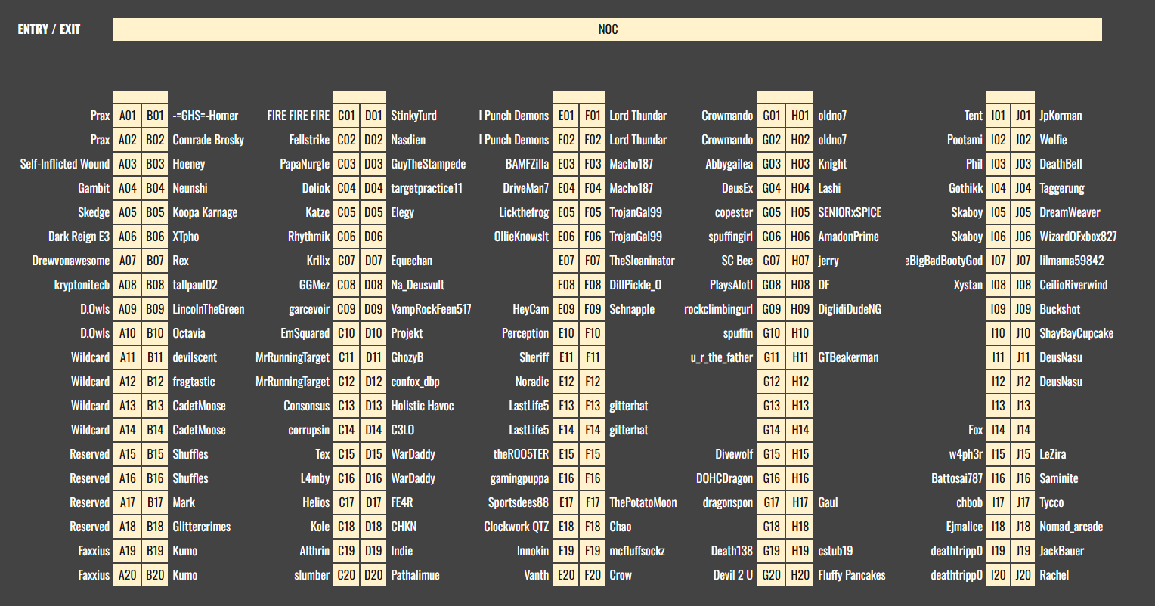Click the name StinkyTurd
This screenshot has height=606, width=1155.
click(x=413, y=116)
